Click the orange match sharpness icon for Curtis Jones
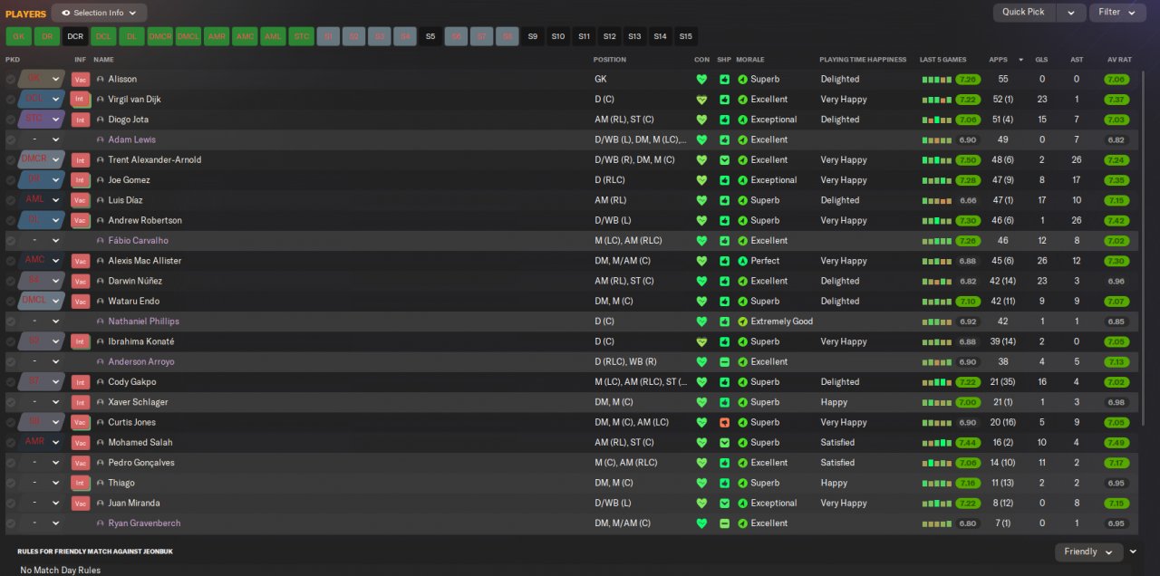 coord(724,422)
